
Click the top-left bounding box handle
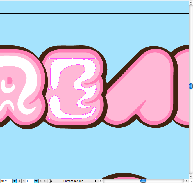[x=49, y=58]
